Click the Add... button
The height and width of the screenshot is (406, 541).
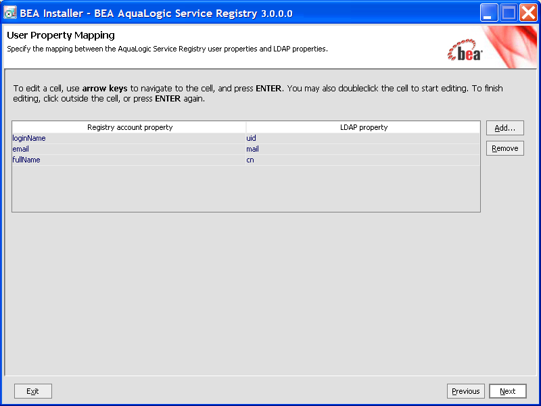[x=504, y=128]
